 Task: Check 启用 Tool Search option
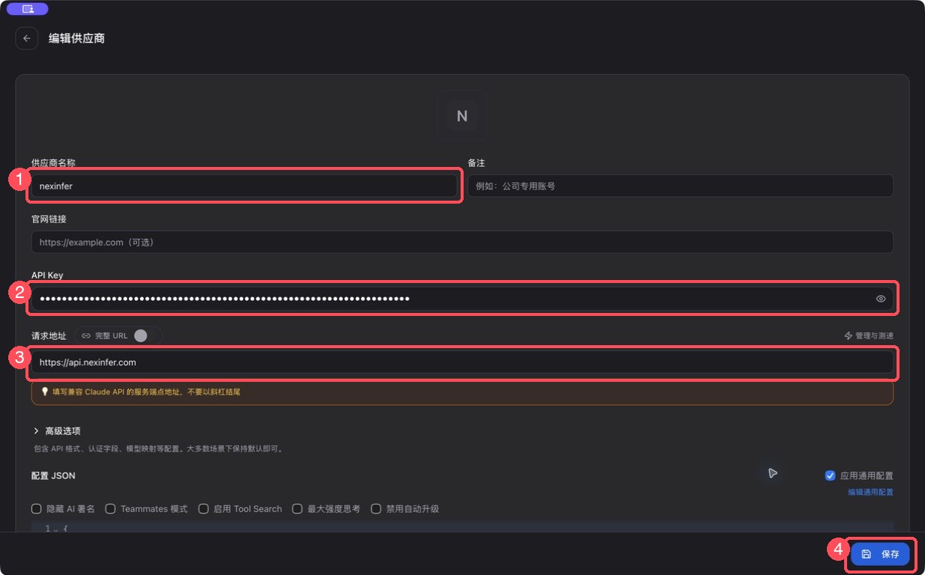click(203, 508)
